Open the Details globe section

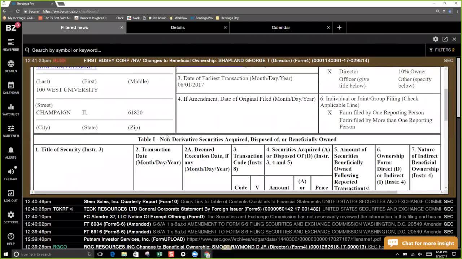pyautogui.click(x=11, y=66)
